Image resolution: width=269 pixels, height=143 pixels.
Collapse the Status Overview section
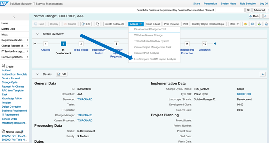click(x=37, y=34)
